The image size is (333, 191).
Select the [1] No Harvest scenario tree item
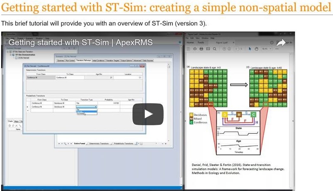(x=24, y=58)
